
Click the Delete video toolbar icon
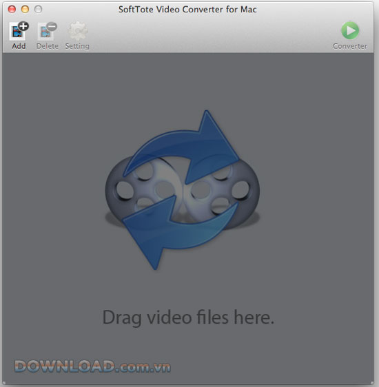[47, 31]
